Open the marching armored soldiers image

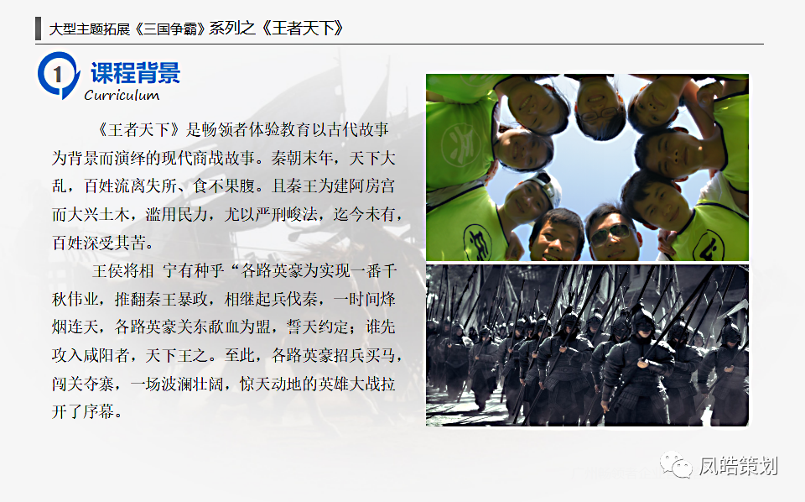[587, 345]
